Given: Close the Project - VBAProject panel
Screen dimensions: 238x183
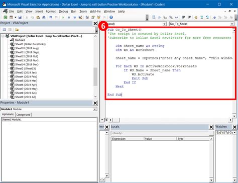Looking at the screenshot, I should tap(95, 24).
